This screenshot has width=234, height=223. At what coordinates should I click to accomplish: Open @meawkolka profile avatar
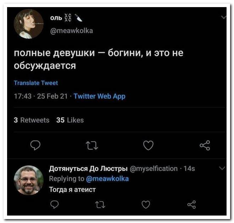point(28,24)
